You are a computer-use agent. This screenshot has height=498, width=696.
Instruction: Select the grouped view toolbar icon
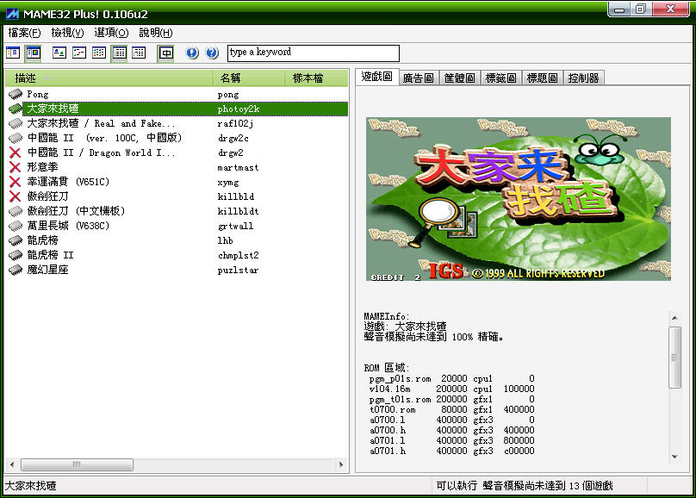coord(139,53)
